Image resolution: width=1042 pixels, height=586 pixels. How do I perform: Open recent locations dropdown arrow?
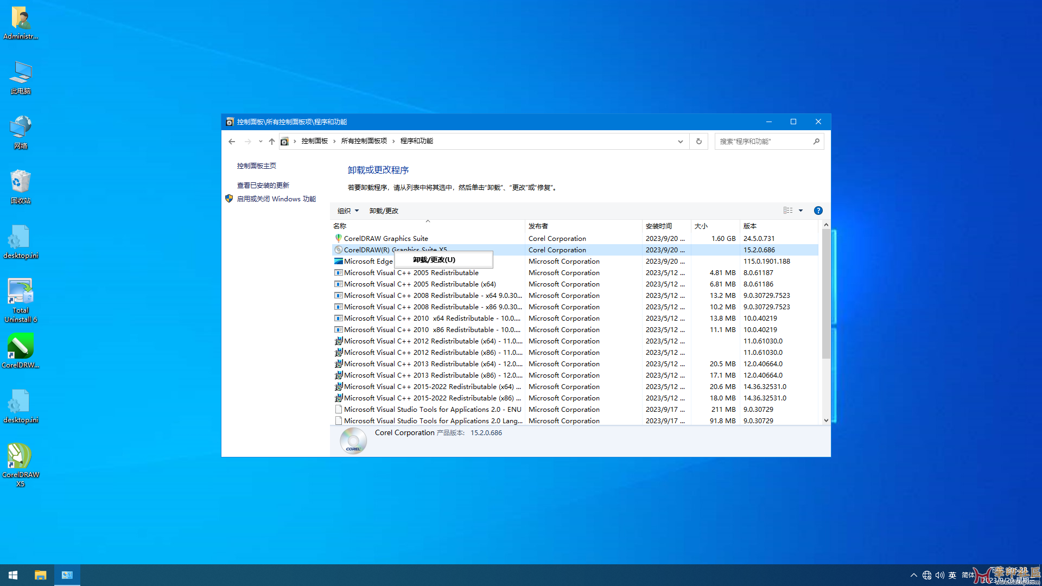(x=260, y=141)
